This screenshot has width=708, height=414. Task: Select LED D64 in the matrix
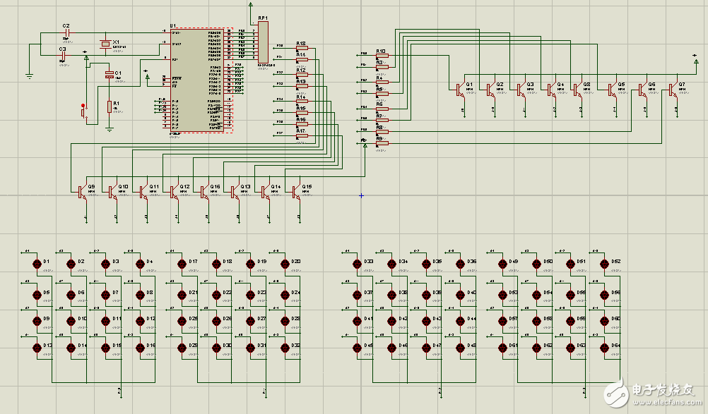coord(604,346)
